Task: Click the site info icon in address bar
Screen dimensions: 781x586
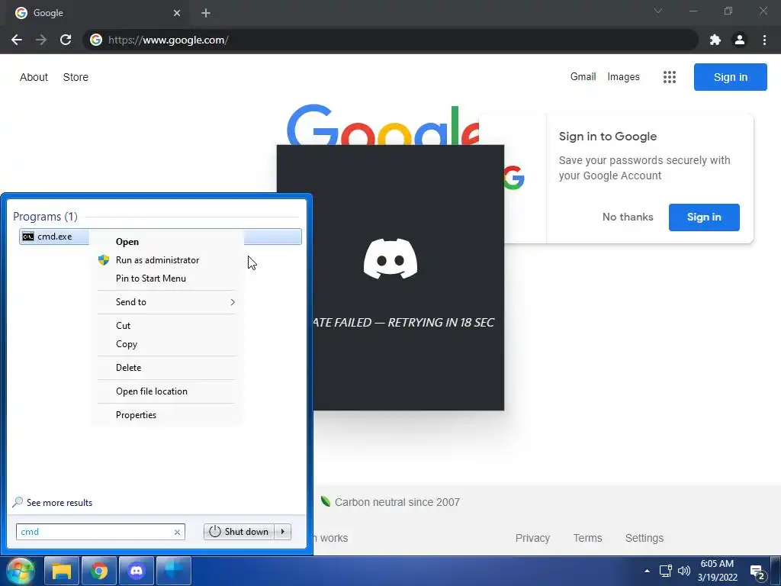Action: coord(96,40)
